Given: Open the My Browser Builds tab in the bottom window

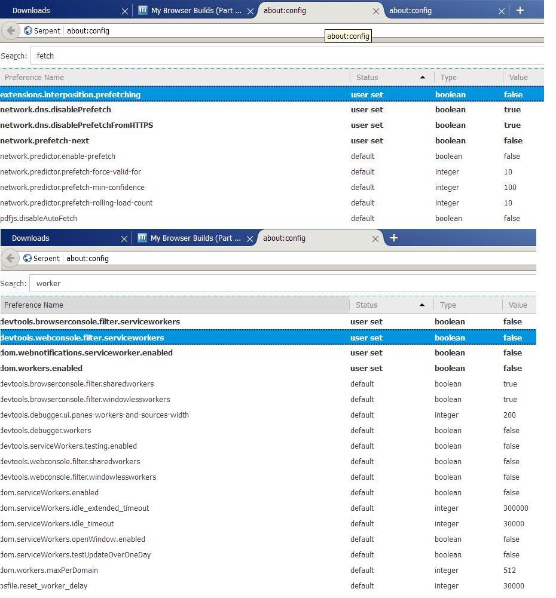Looking at the screenshot, I should click(195, 238).
